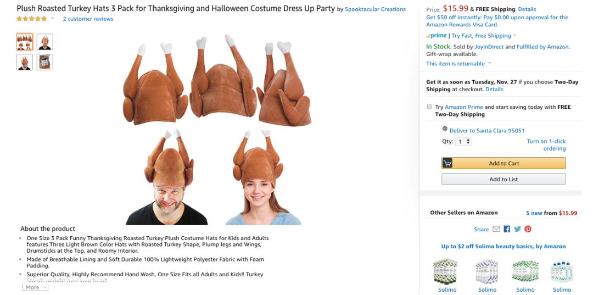The width and height of the screenshot is (593, 295).
Task: Check the Try Amazon Prime checkbox
Action: (429, 107)
